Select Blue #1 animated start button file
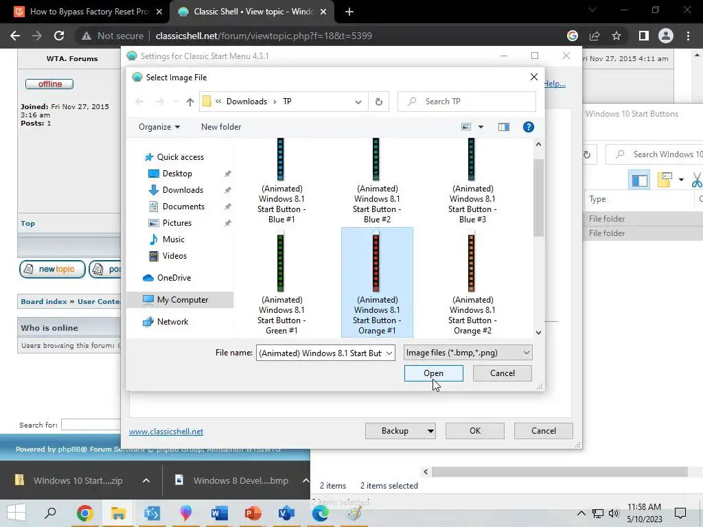This screenshot has width=703, height=527. tap(281, 180)
